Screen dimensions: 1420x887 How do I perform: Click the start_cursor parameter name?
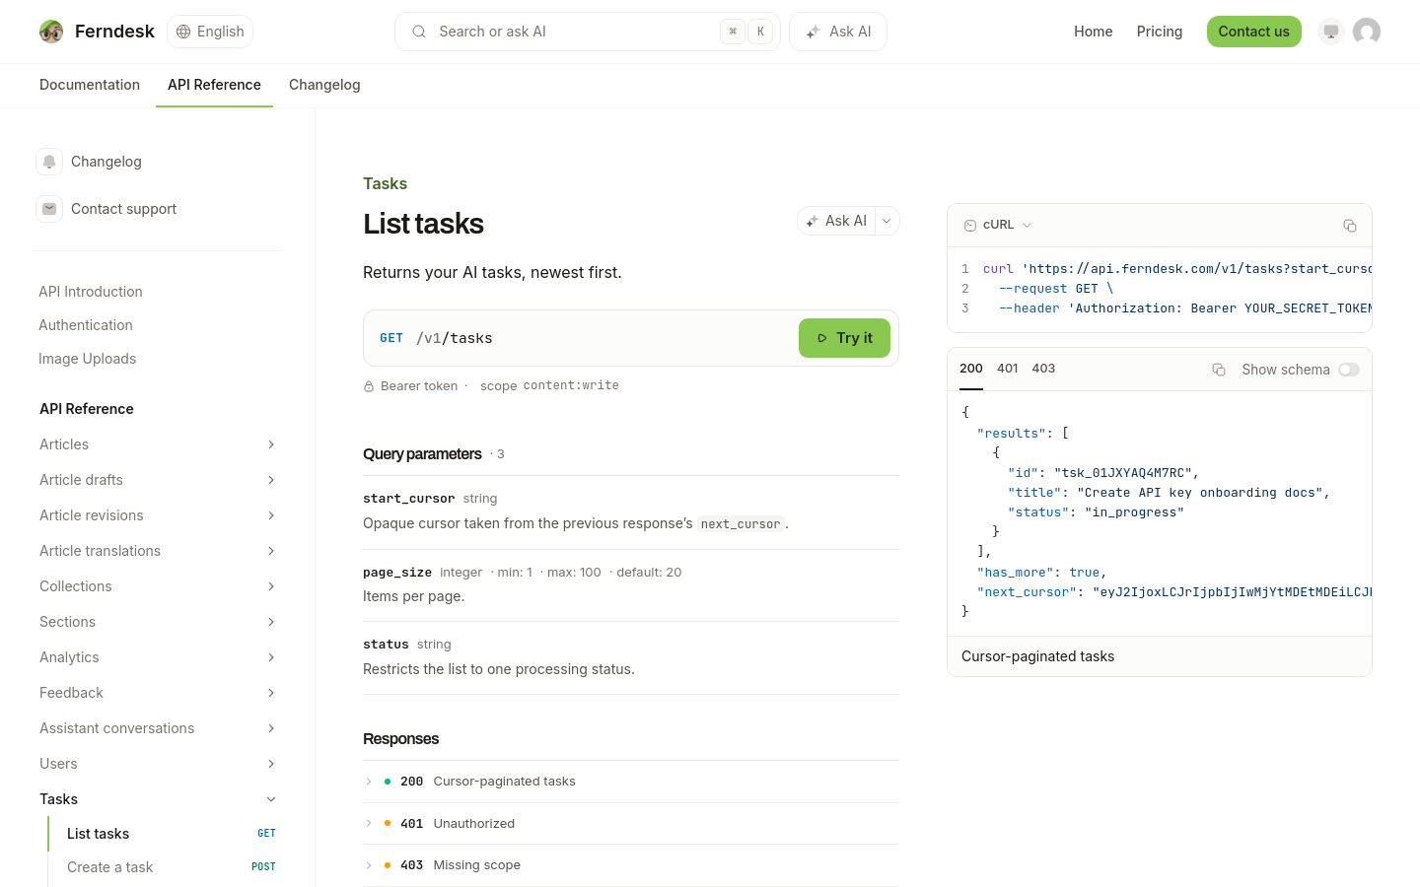pyautogui.click(x=408, y=499)
